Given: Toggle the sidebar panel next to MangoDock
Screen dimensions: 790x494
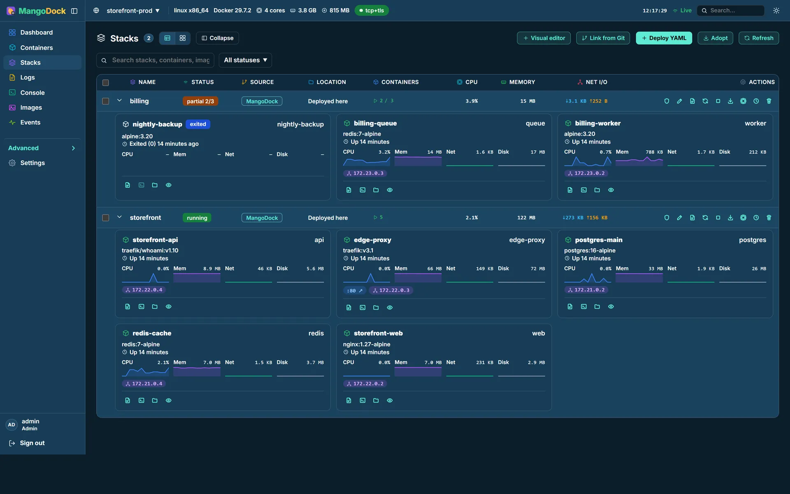Looking at the screenshot, I should pyautogui.click(x=74, y=11).
